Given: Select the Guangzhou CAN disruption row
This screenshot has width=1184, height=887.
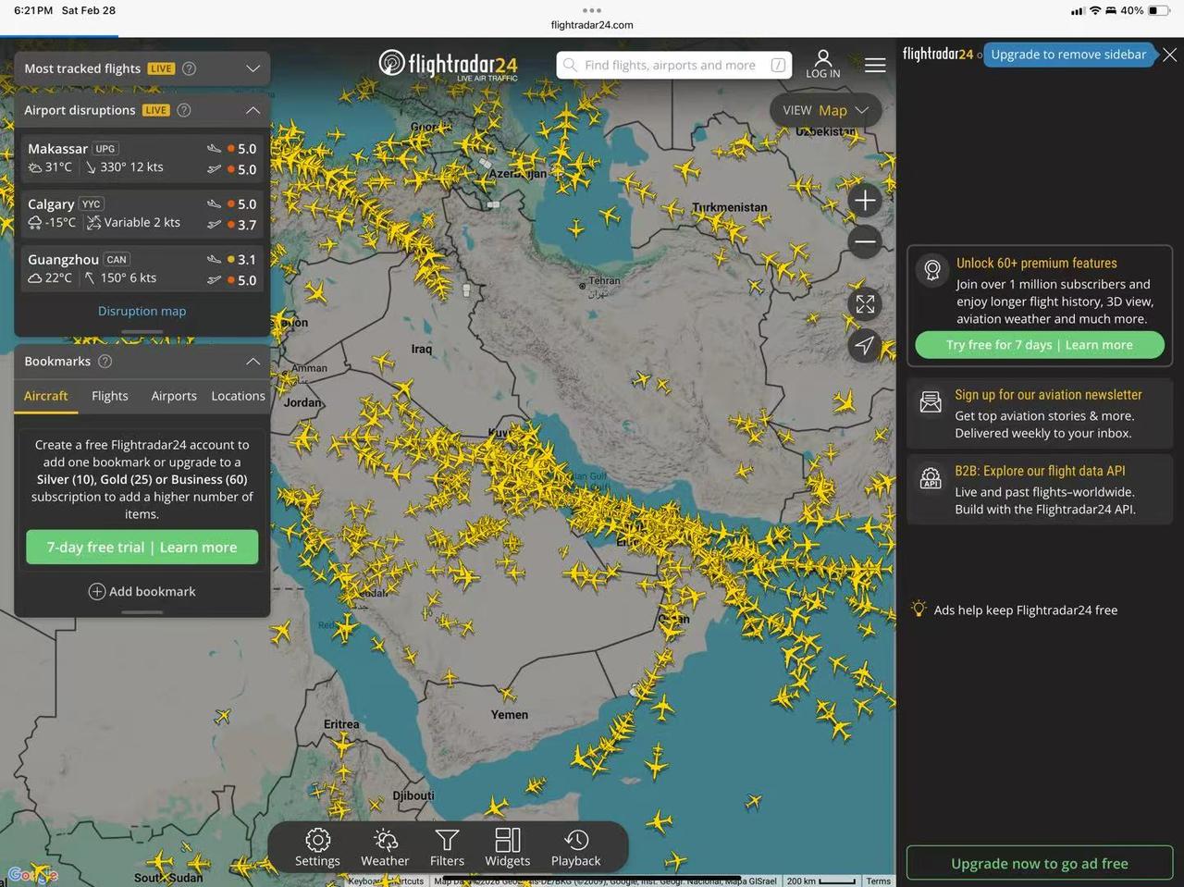Looking at the screenshot, I should 142,269.
